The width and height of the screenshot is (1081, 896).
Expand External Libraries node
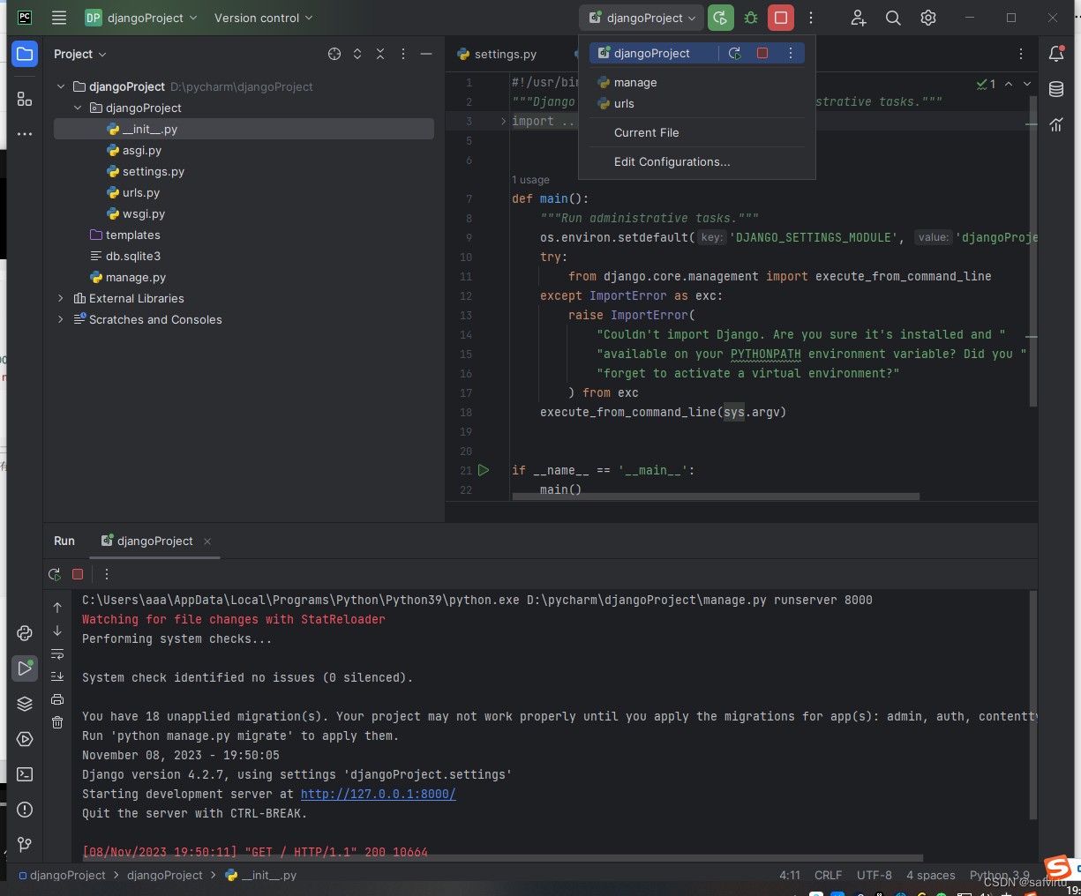pyautogui.click(x=61, y=298)
